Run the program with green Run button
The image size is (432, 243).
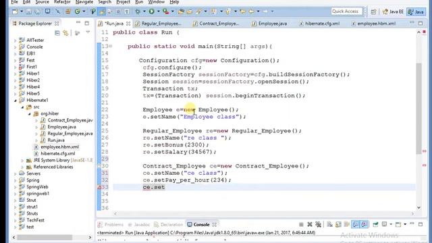(x=151, y=11)
